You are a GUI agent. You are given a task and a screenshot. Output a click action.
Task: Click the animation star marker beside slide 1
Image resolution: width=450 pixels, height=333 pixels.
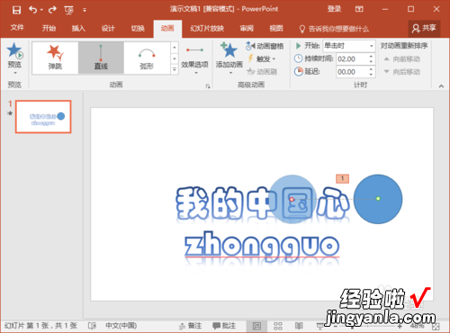coord(10,113)
